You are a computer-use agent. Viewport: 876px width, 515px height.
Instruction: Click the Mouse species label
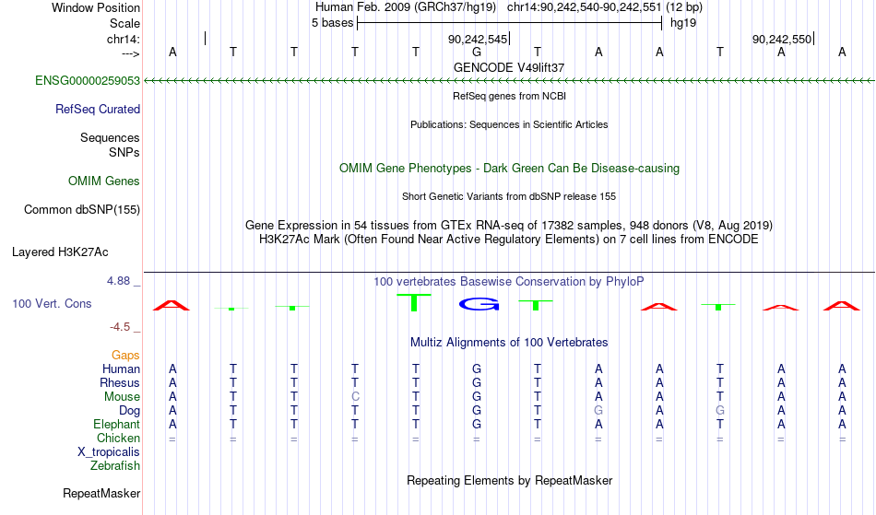(122, 397)
